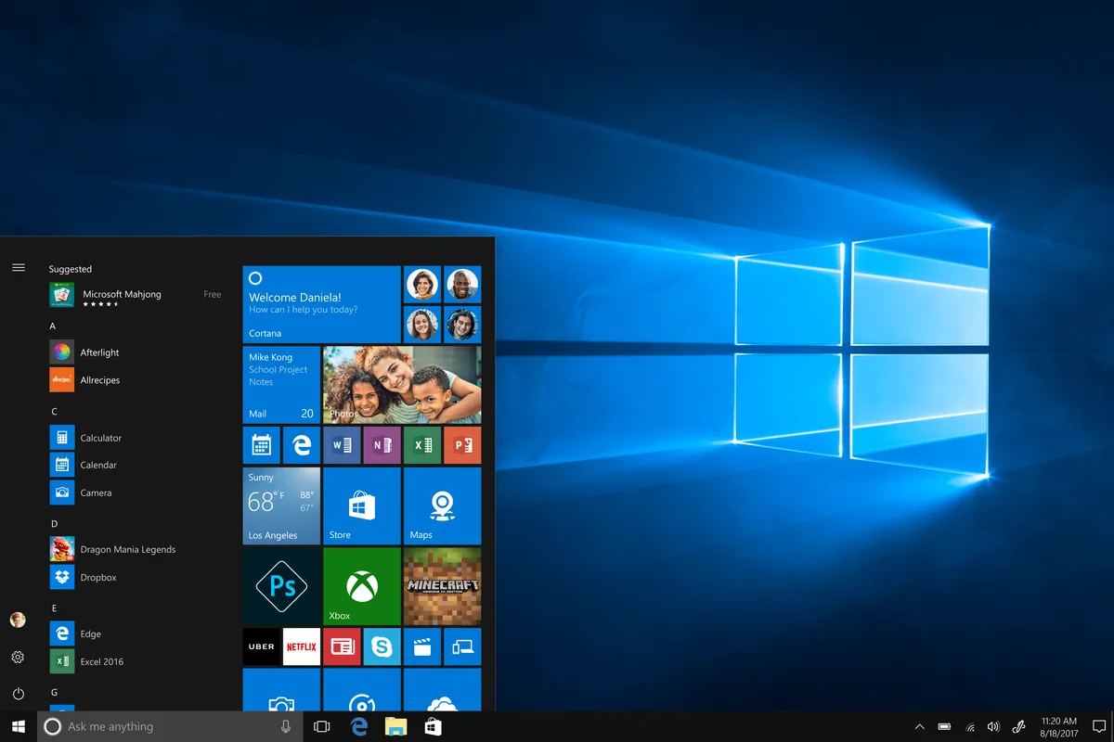Expand the Start menu hamburger navigation
The height and width of the screenshot is (742, 1114).
18,267
